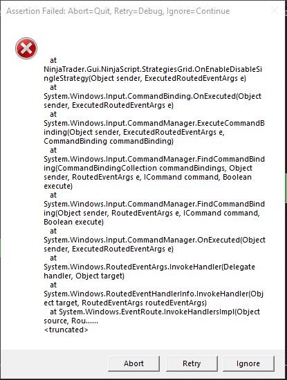Click the CommandBinding.OnExecuted stack trace line
The width and height of the screenshot is (287, 380).
[x=152, y=96]
